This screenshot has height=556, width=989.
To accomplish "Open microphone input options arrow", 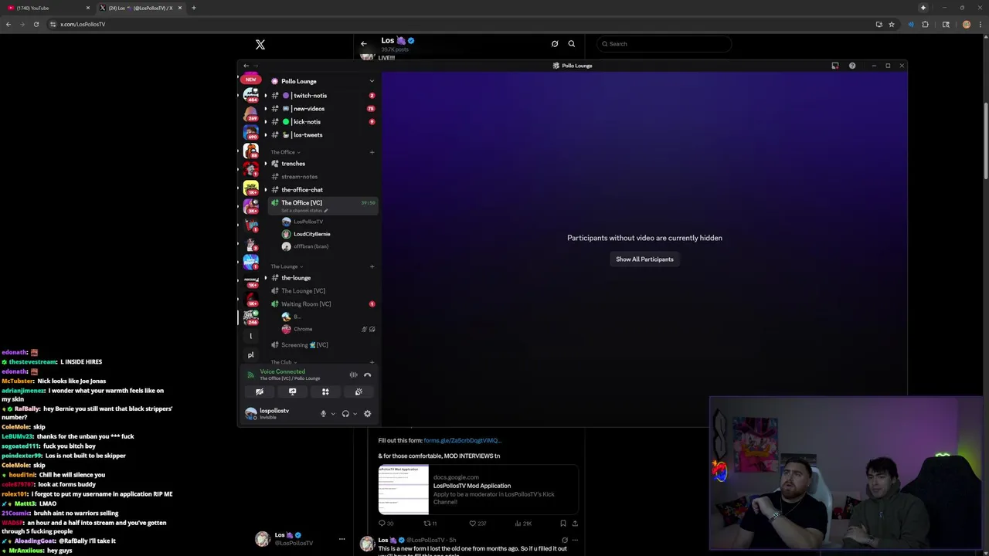I will pos(333,414).
